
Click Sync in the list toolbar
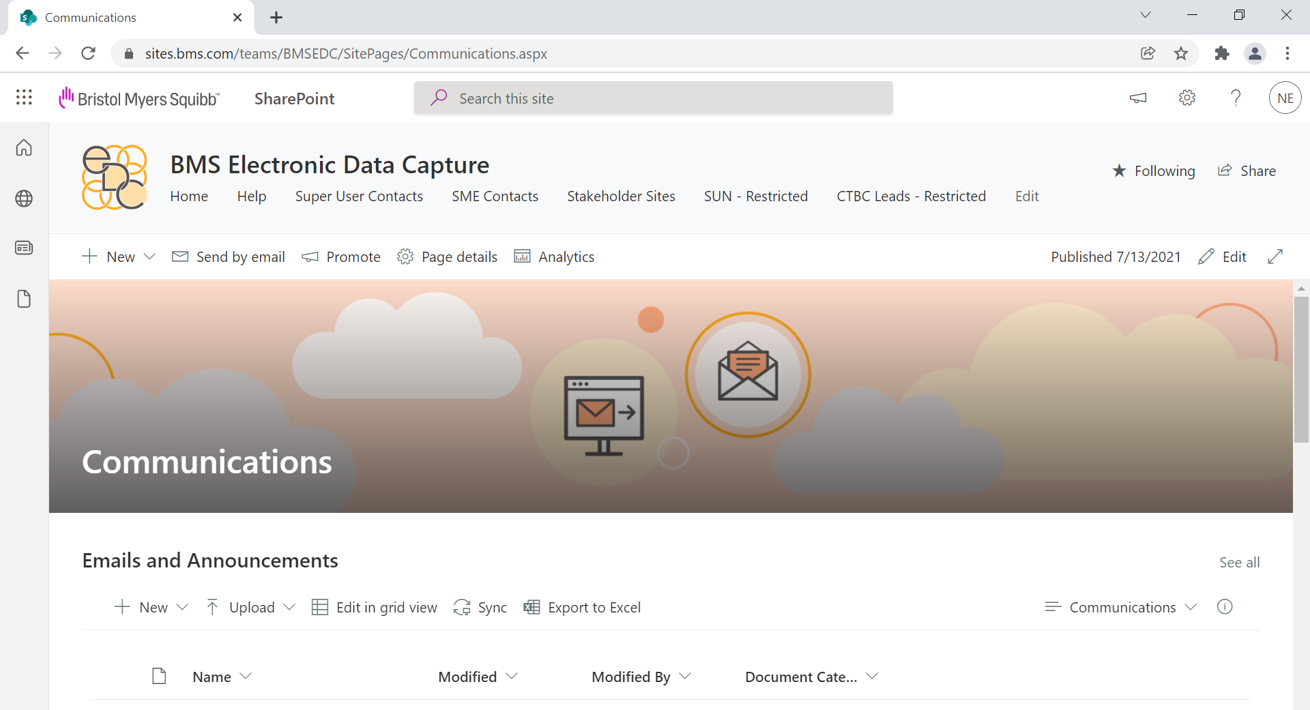click(480, 607)
